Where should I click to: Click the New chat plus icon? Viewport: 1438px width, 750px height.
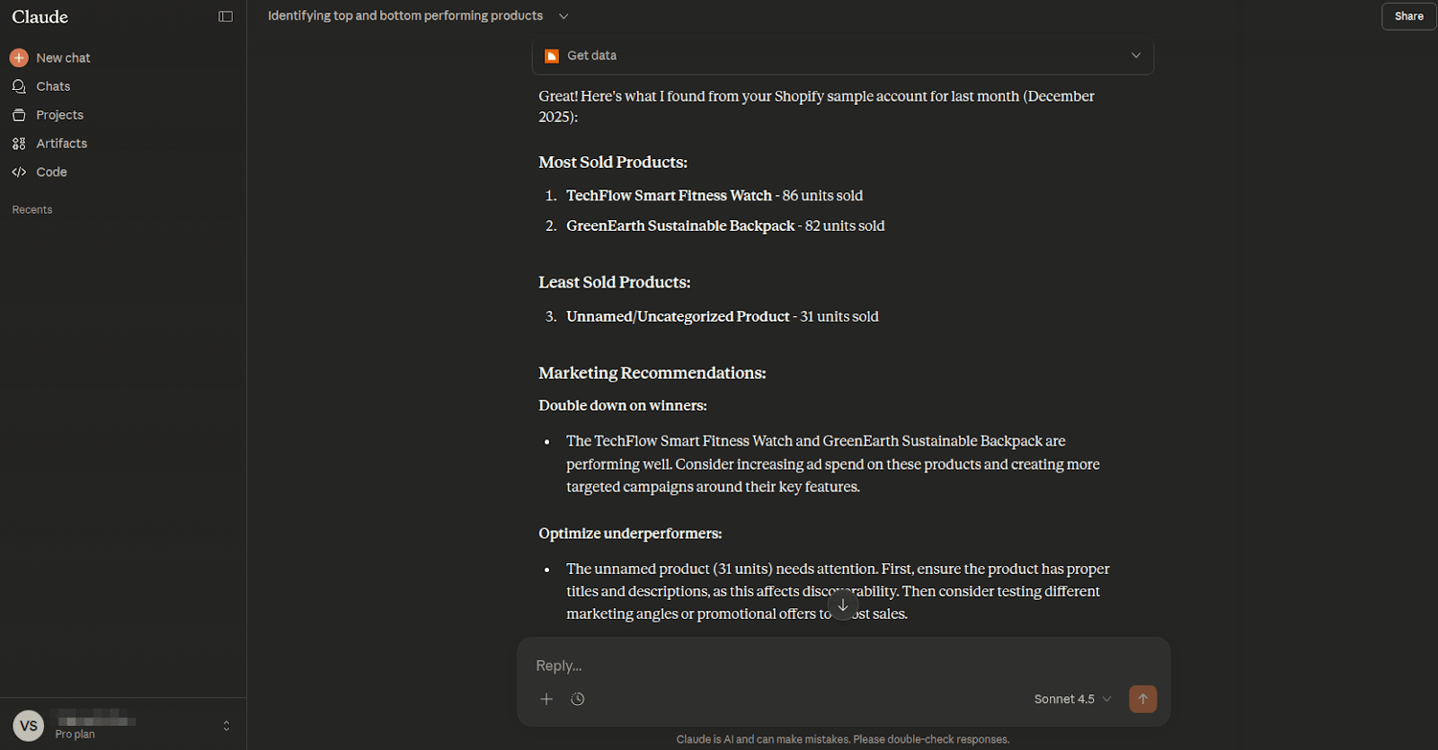tap(19, 57)
